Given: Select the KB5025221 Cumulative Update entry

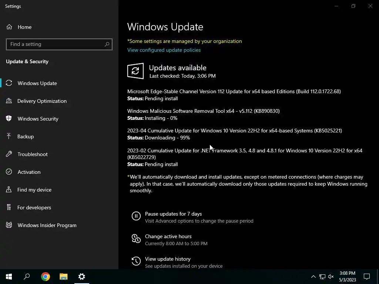Looking at the screenshot, I should 234,131.
